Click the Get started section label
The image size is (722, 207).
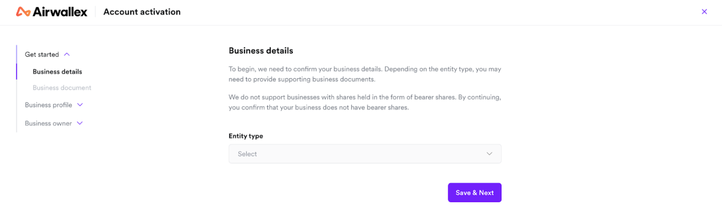[x=42, y=54]
